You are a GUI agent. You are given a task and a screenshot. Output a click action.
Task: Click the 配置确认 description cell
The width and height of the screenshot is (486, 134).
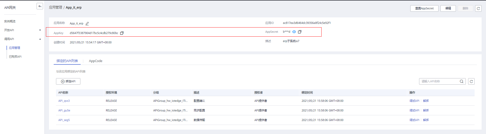[x=199, y=101]
